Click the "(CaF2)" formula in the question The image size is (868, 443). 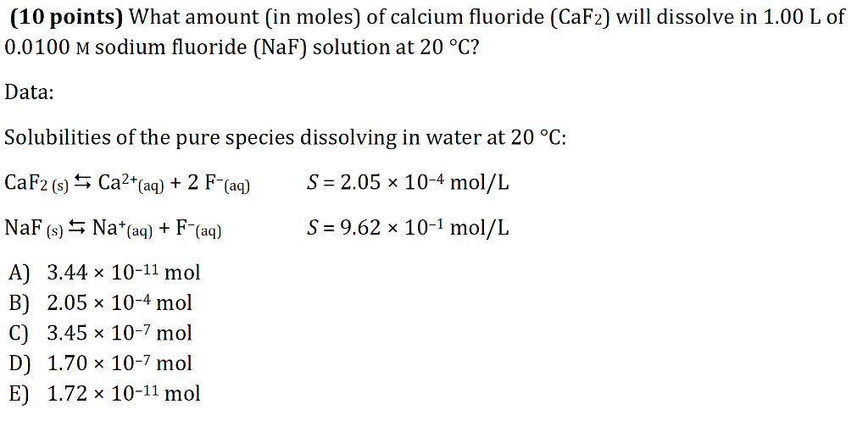581,17
